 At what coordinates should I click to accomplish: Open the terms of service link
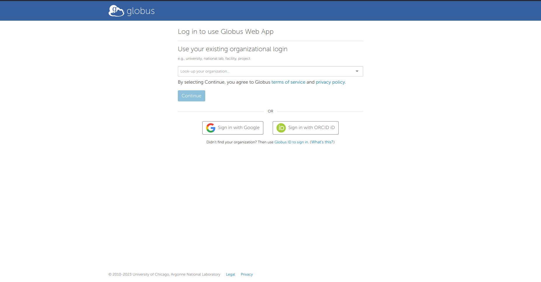[x=288, y=82]
